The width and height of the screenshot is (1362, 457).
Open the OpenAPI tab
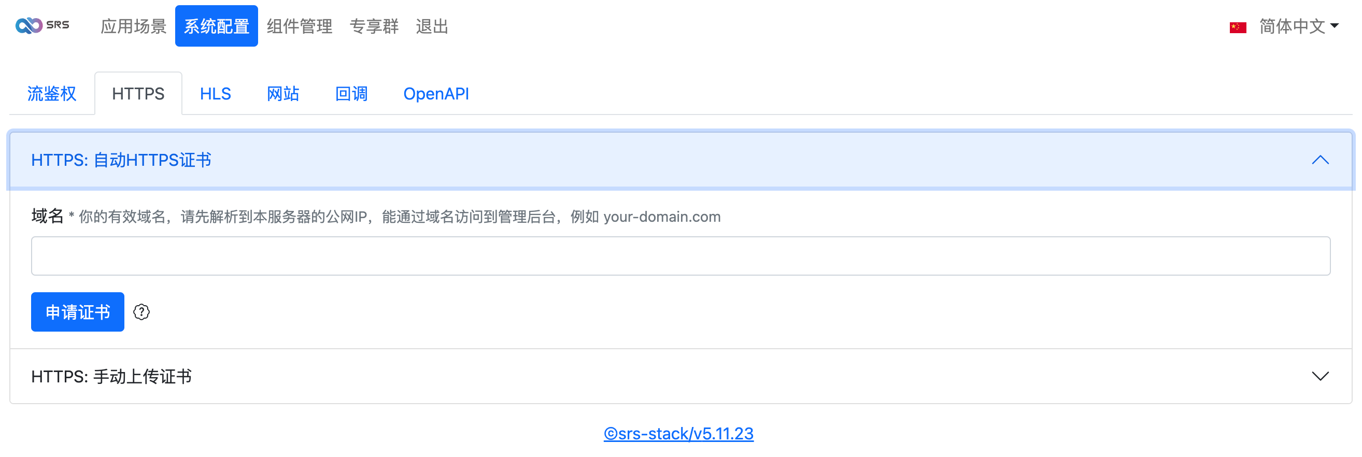pyautogui.click(x=436, y=93)
